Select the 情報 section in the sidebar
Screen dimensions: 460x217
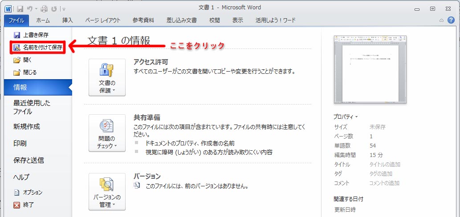(x=38, y=87)
